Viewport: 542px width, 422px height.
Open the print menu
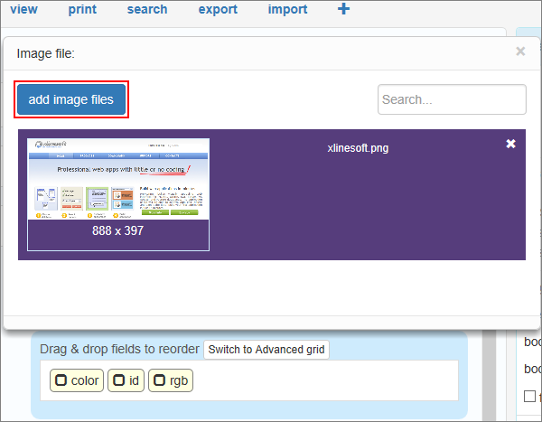click(82, 10)
